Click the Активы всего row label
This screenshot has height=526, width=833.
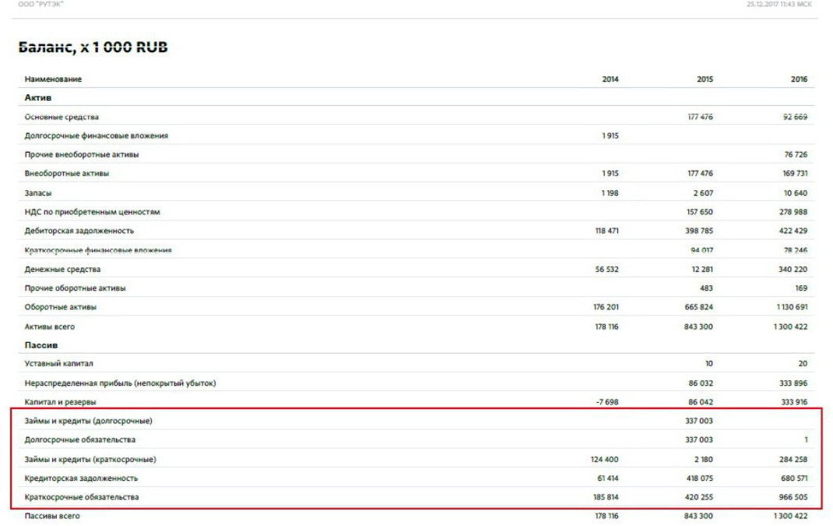(50, 327)
